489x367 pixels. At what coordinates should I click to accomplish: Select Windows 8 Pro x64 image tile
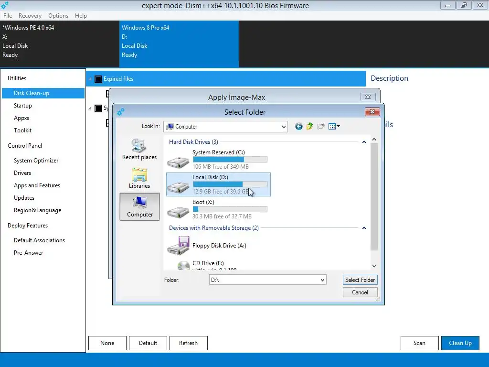click(179, 44)
